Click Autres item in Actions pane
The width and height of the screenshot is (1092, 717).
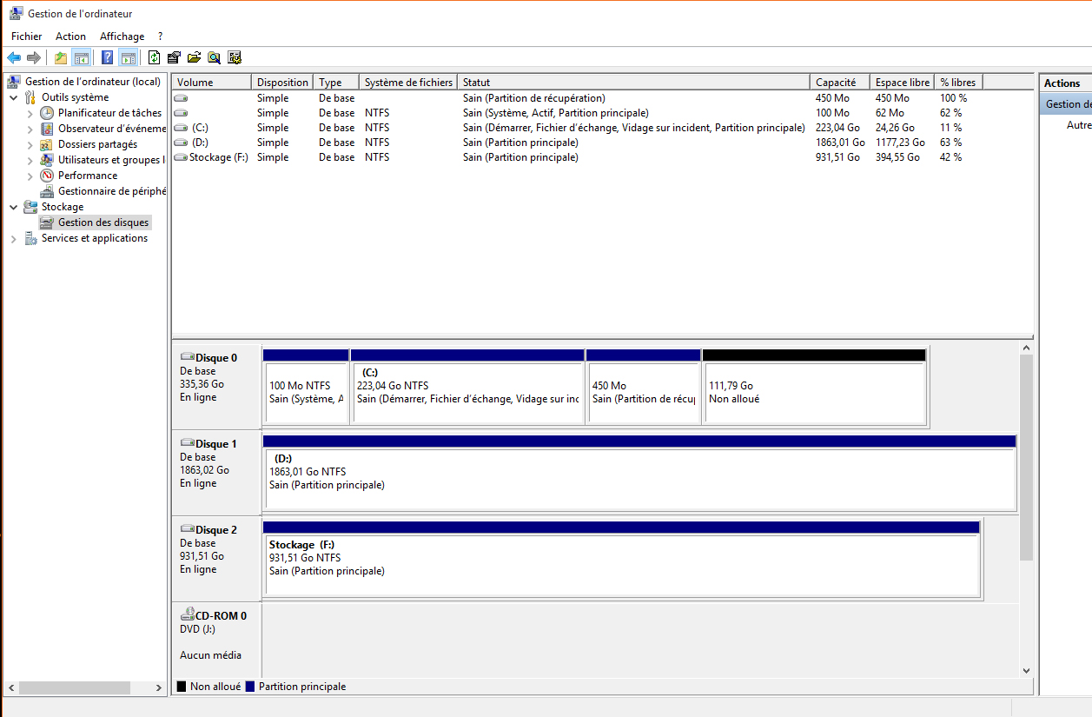point(1079,125)
